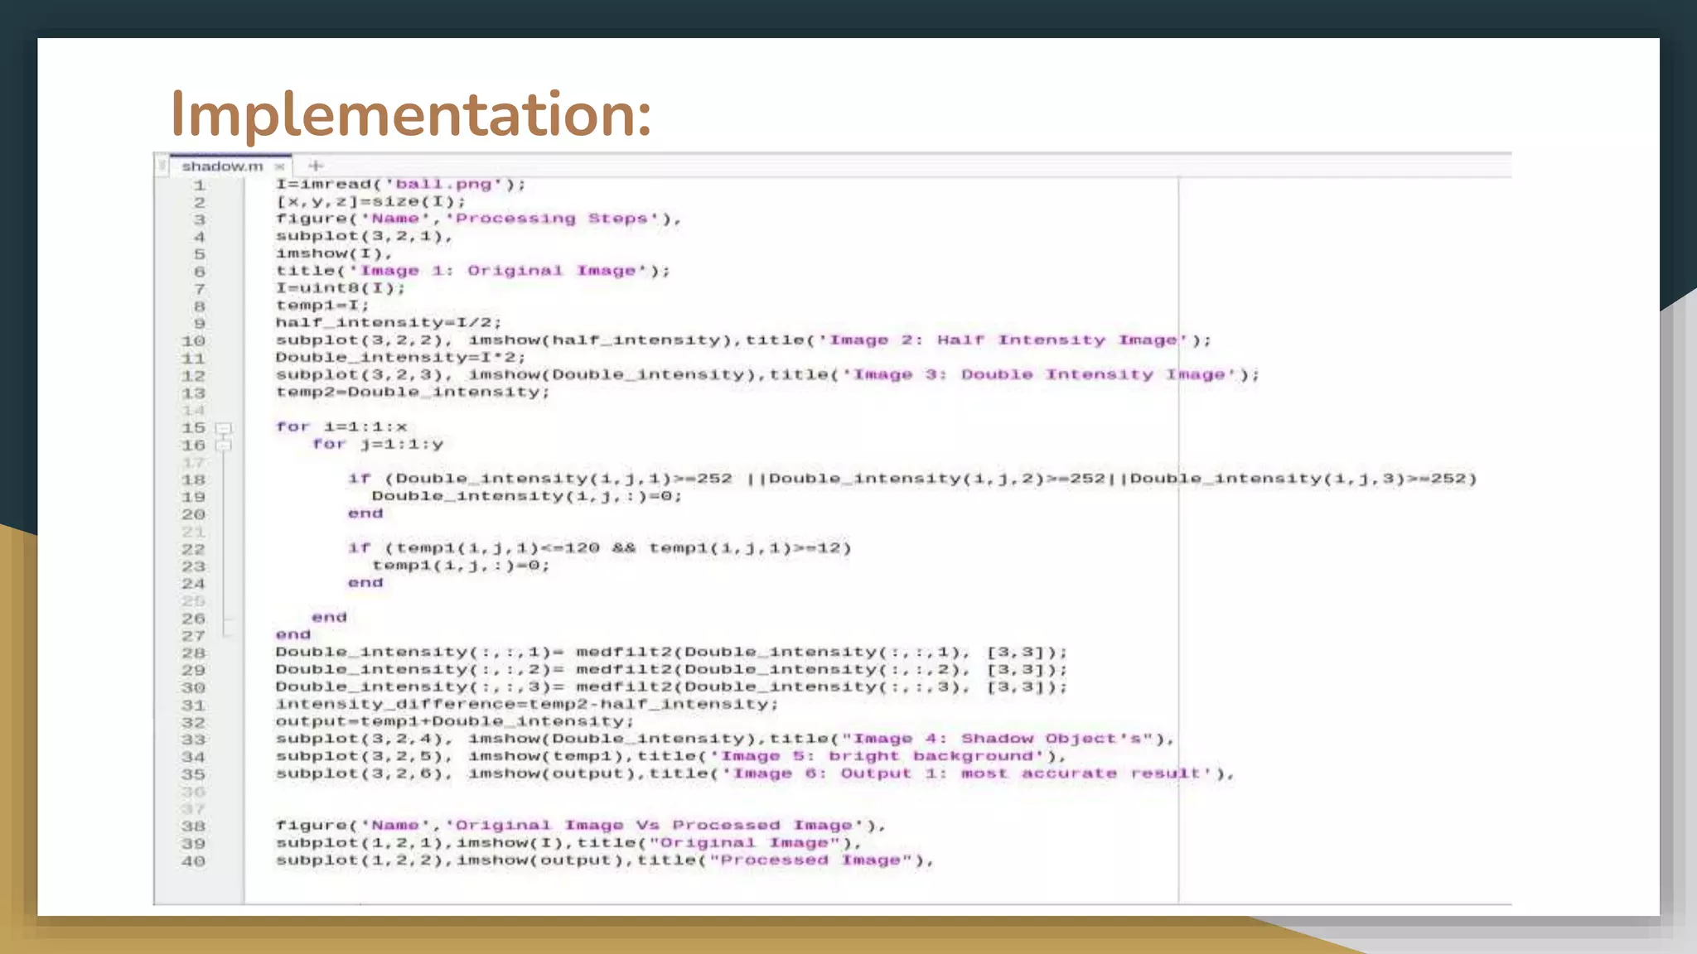
Task: Click the medfilt2 call on line 30
Action: 822,687
